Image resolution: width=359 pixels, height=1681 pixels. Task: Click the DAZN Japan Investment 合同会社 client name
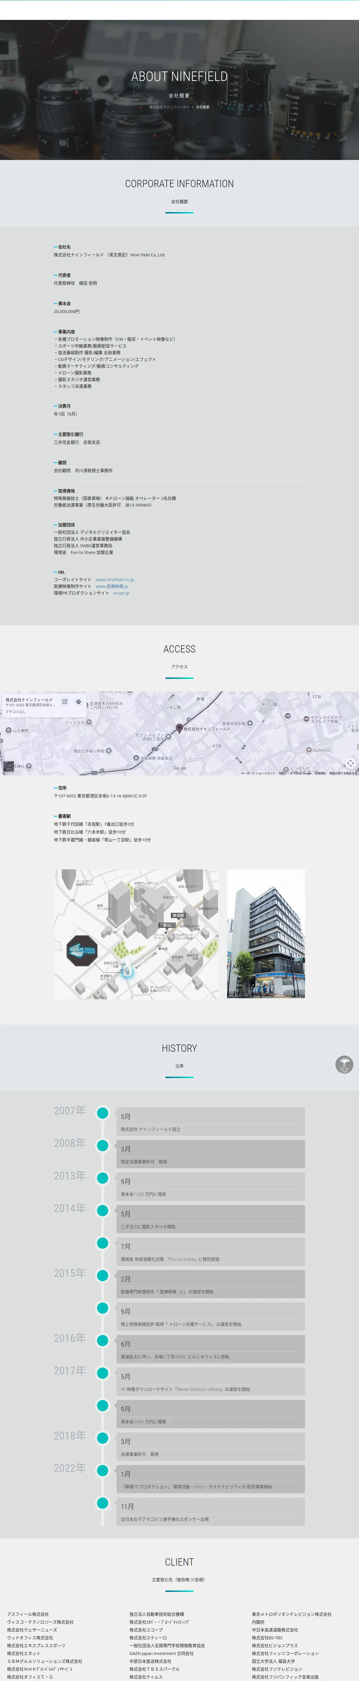[162, 1654]
